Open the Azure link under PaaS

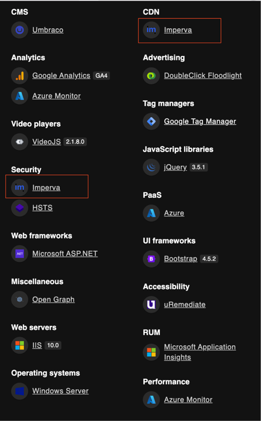[174, 213]
